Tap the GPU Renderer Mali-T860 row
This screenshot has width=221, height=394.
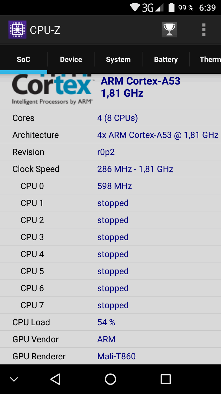click(110, 356)
